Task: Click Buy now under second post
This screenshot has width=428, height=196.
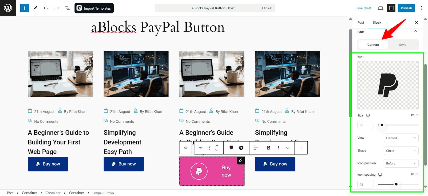Action: tap(124, 164)
